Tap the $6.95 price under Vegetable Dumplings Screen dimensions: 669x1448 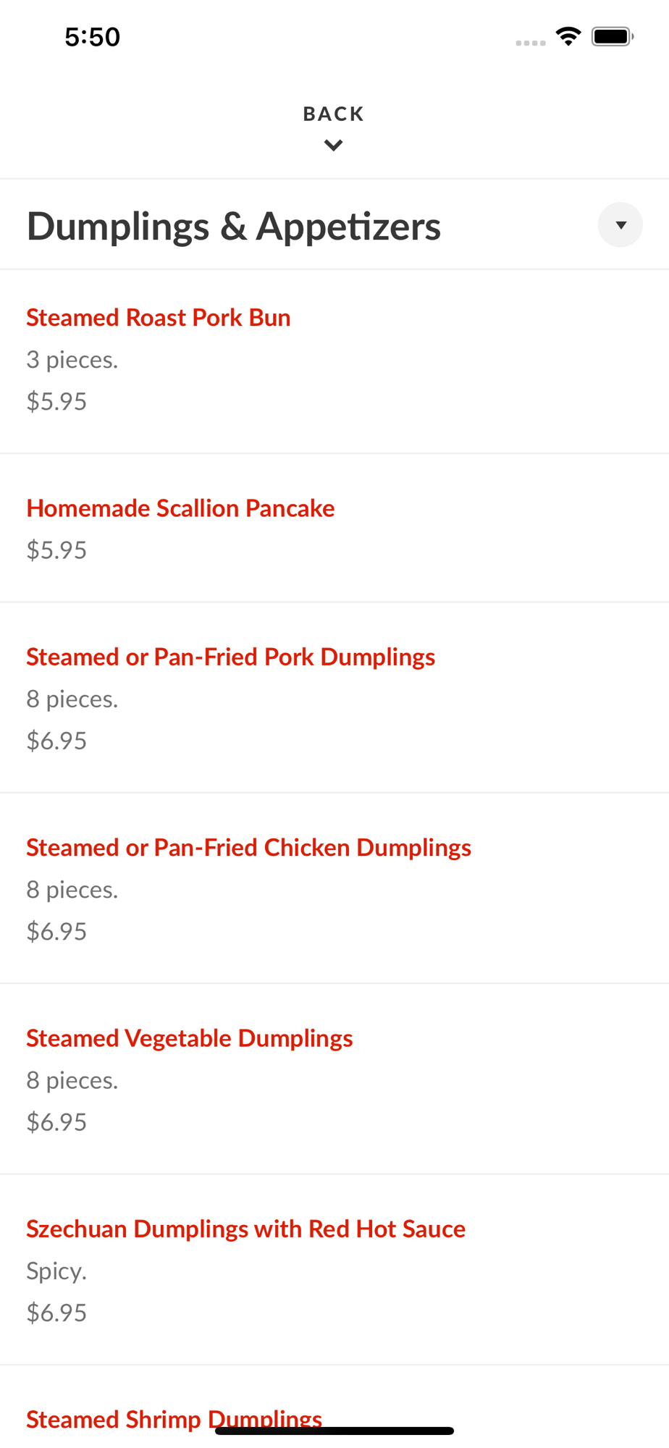(x=56, y=1122)
